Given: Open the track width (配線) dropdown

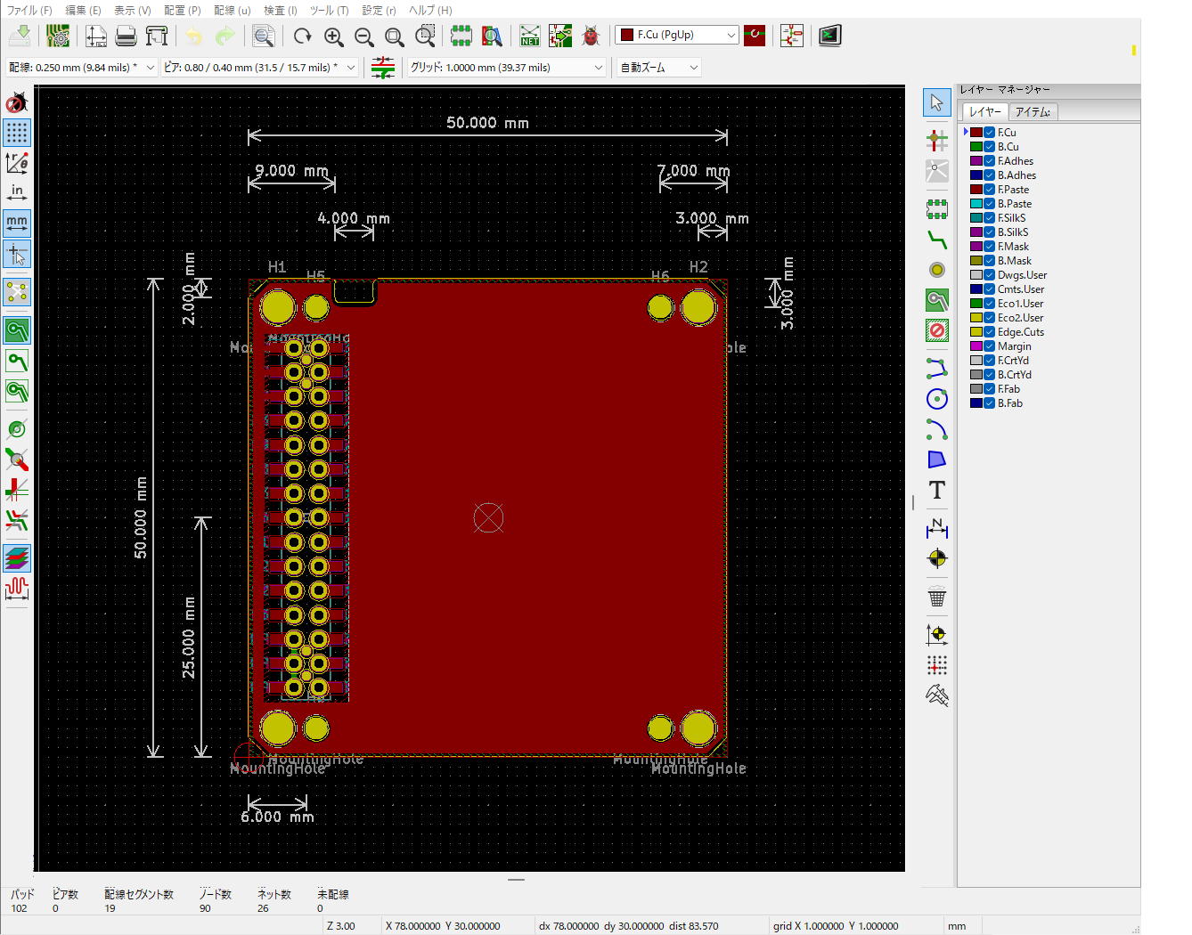Looking at the screenshot, I should [x=81, y=68].
